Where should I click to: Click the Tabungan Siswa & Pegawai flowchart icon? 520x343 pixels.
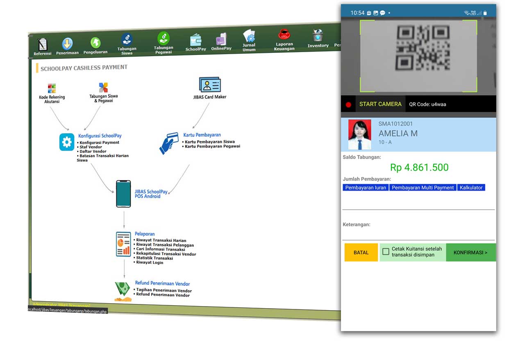[103, 87]
